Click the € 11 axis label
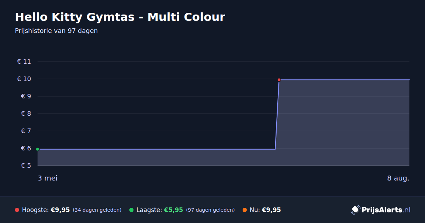The width and height of the screenshot is (425, 223). click(x=24, y=62)
